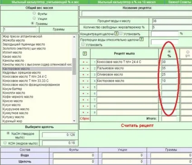
Task: Select Жожоба масло in oil list
Action: (x=14, y=40)
